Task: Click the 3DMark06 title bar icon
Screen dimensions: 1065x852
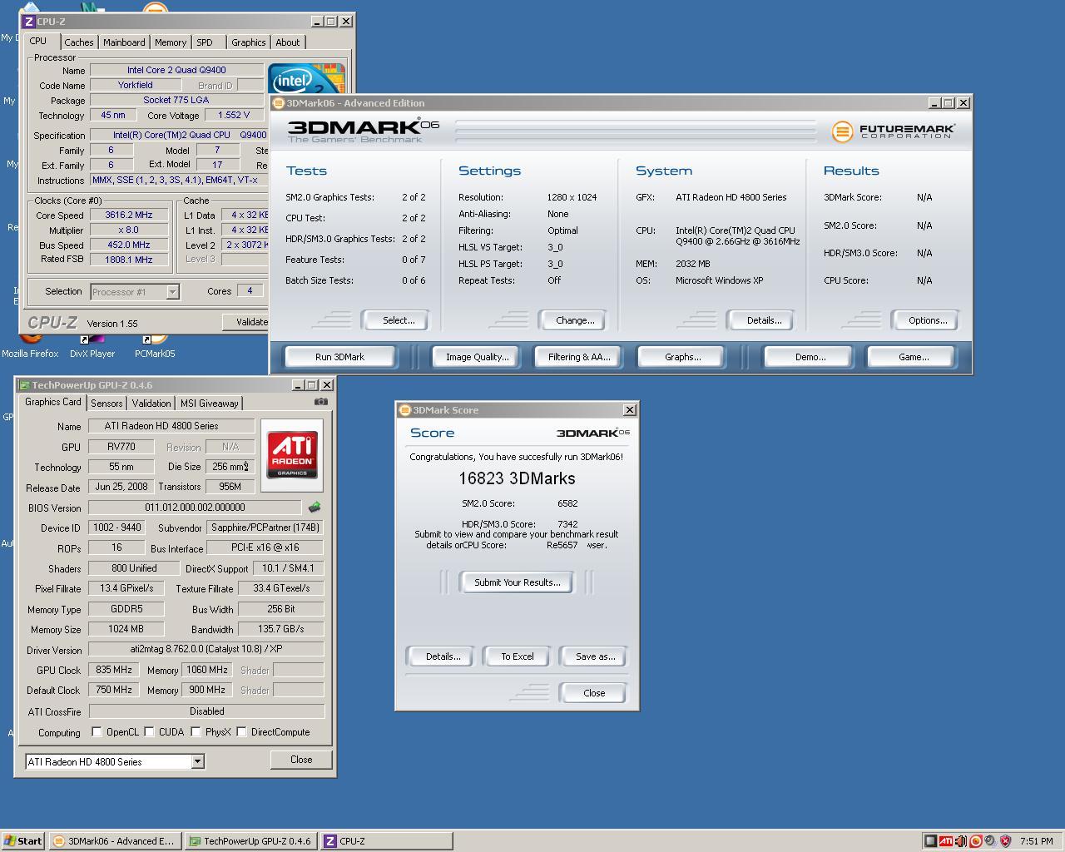Action: pos(279,103)
